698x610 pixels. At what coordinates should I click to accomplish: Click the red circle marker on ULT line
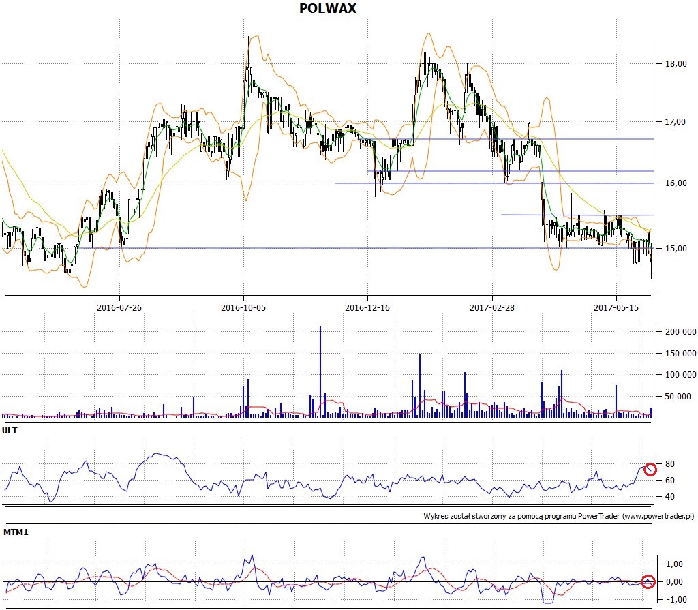pyautogui.click(x=650, y=470)
